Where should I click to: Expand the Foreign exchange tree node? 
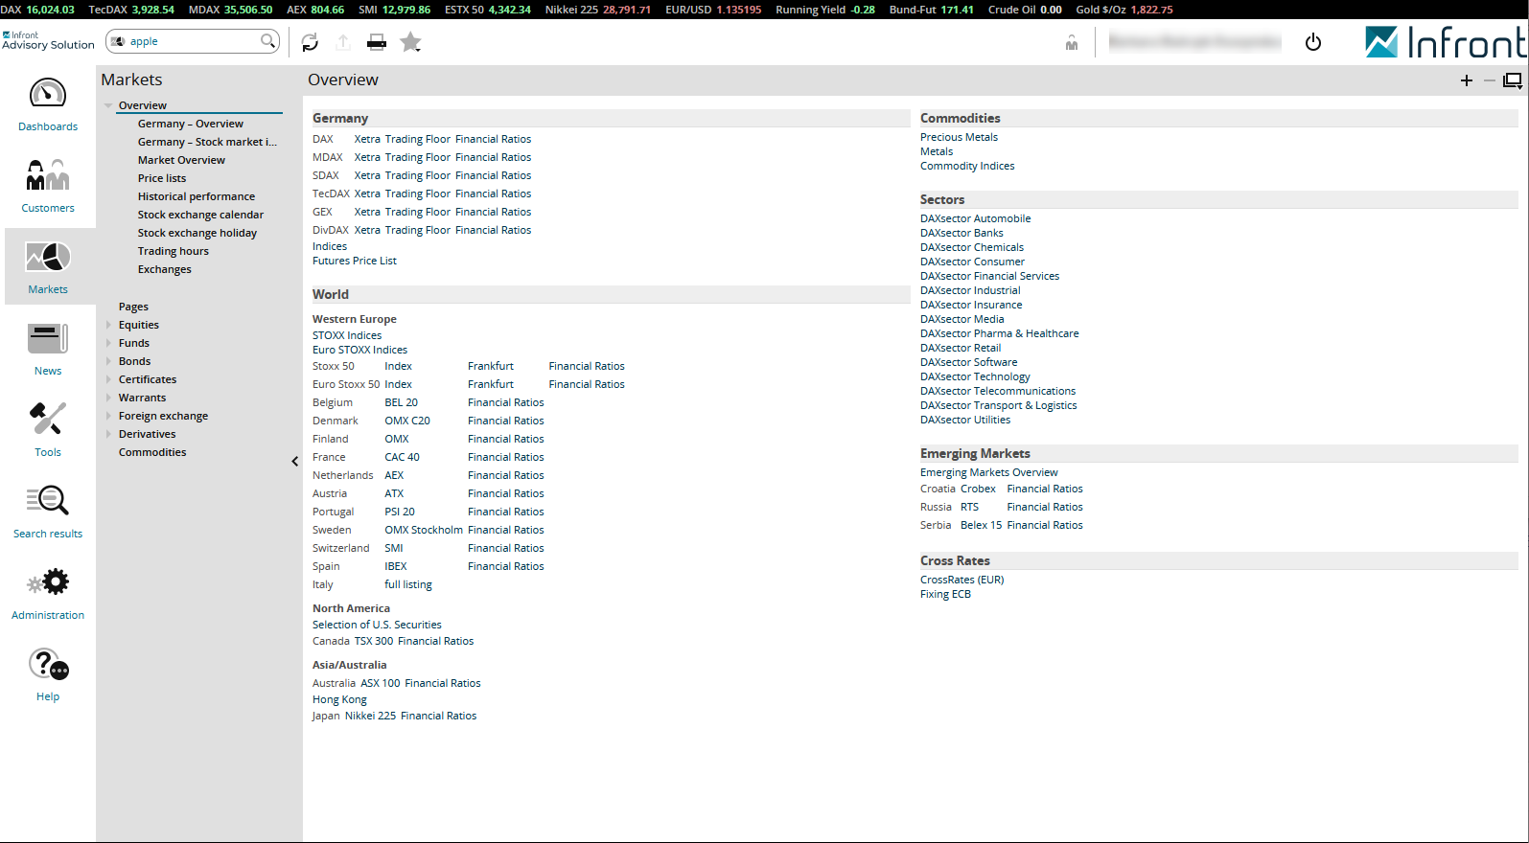point(109,416)
